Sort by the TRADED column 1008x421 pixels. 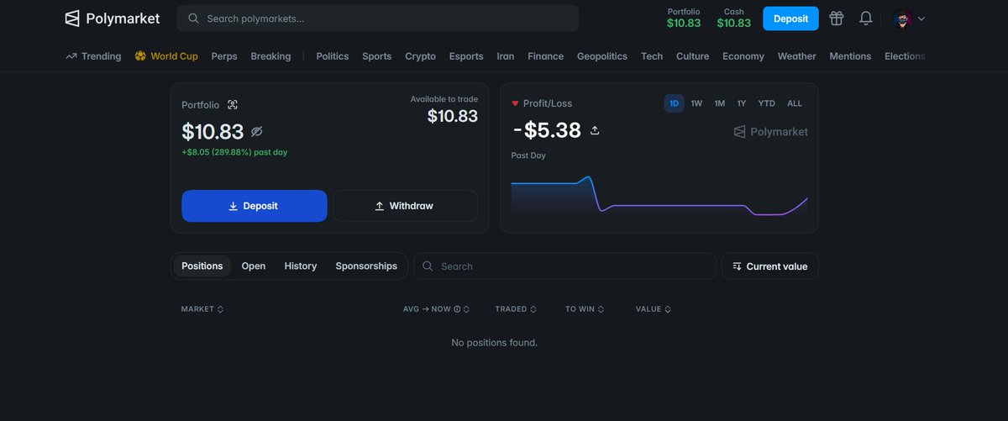(x=516, y=309)
